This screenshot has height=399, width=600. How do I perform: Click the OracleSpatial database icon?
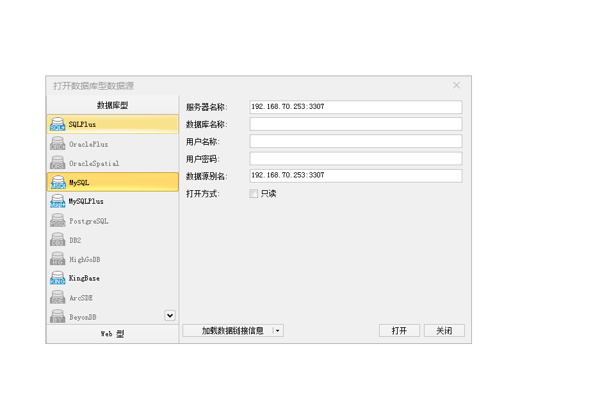coord(58,163)
